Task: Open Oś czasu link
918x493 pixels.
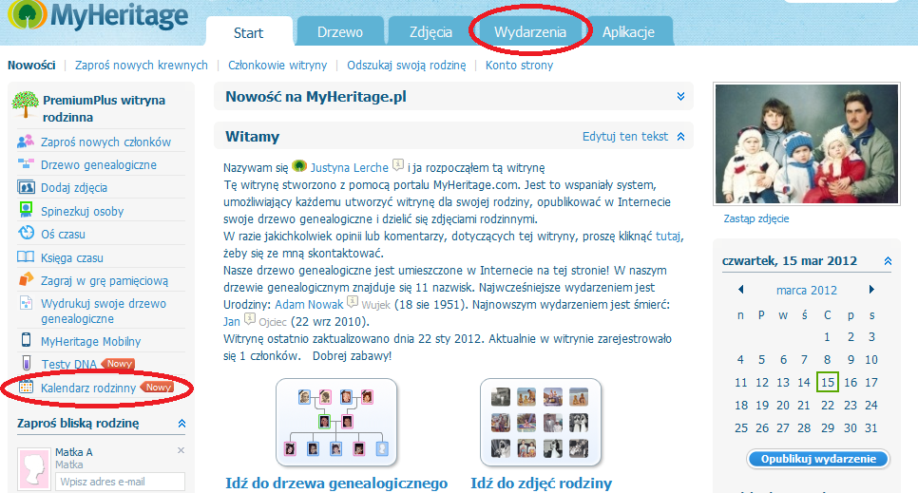Action: tap(63, 235)
